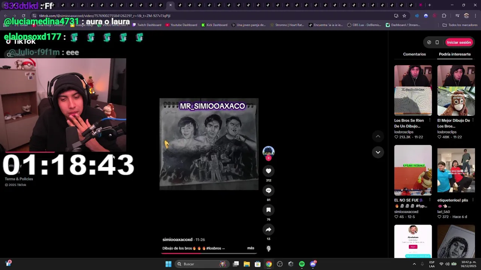This screenshot has height=270, width=481.
Task: Click the address bar URL
Action: (x=105, y=16)
